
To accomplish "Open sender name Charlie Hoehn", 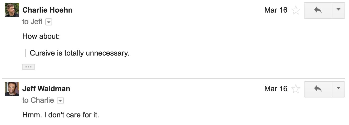I will click(47, 10).
